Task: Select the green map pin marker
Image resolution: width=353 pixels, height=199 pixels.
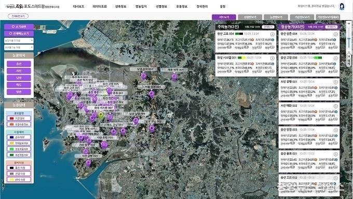Action: pyautogui.click(x=101, y=116)
